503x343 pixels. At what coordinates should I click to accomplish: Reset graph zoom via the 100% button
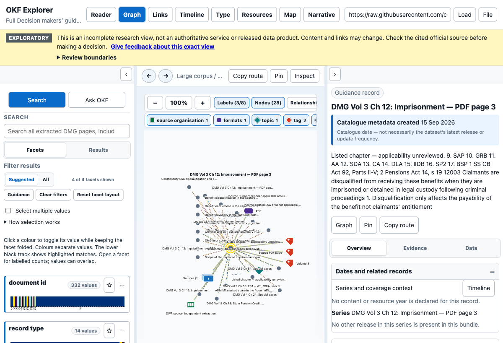pyautogui.click(x=179, y=103)
